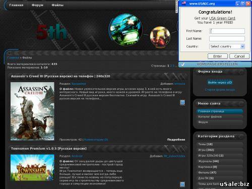This screenshot has height=189, width=252.
Task: Open the Townsmen cover thumbnail
Action: point(32,168)
